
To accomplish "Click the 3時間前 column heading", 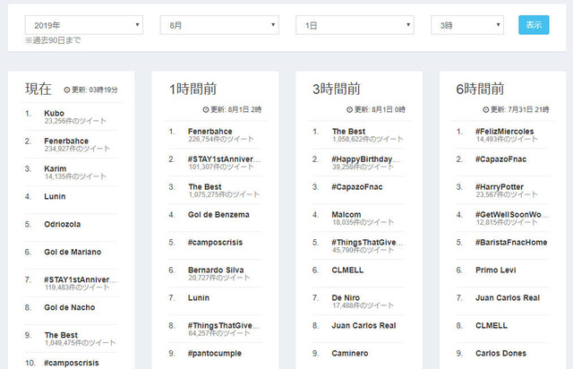I will tap(337, 89).
